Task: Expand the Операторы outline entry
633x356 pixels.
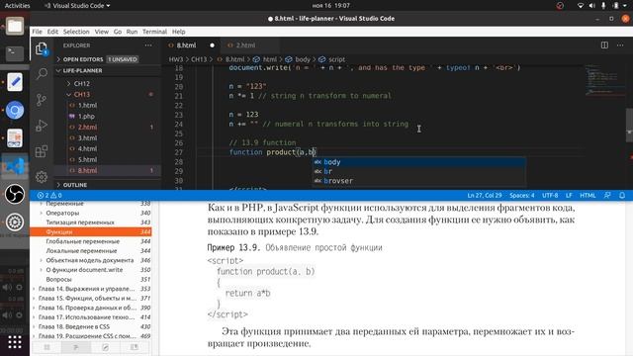Action: point(42,214)
